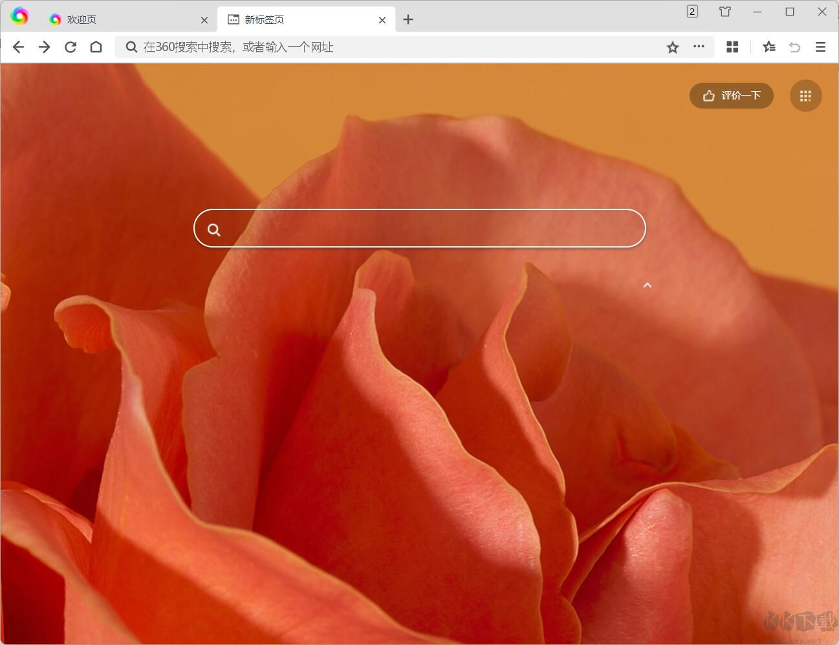Image resolution: width=839 pixels, height=645 pixels.
Task: Open the round apps grid button
Action: click(x=805, y=96)
